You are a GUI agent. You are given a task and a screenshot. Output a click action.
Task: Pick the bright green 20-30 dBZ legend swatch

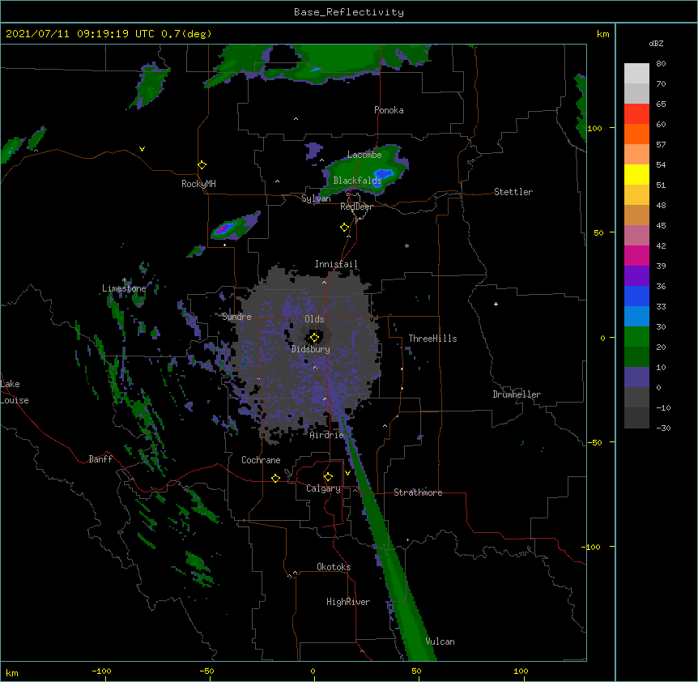636,337
